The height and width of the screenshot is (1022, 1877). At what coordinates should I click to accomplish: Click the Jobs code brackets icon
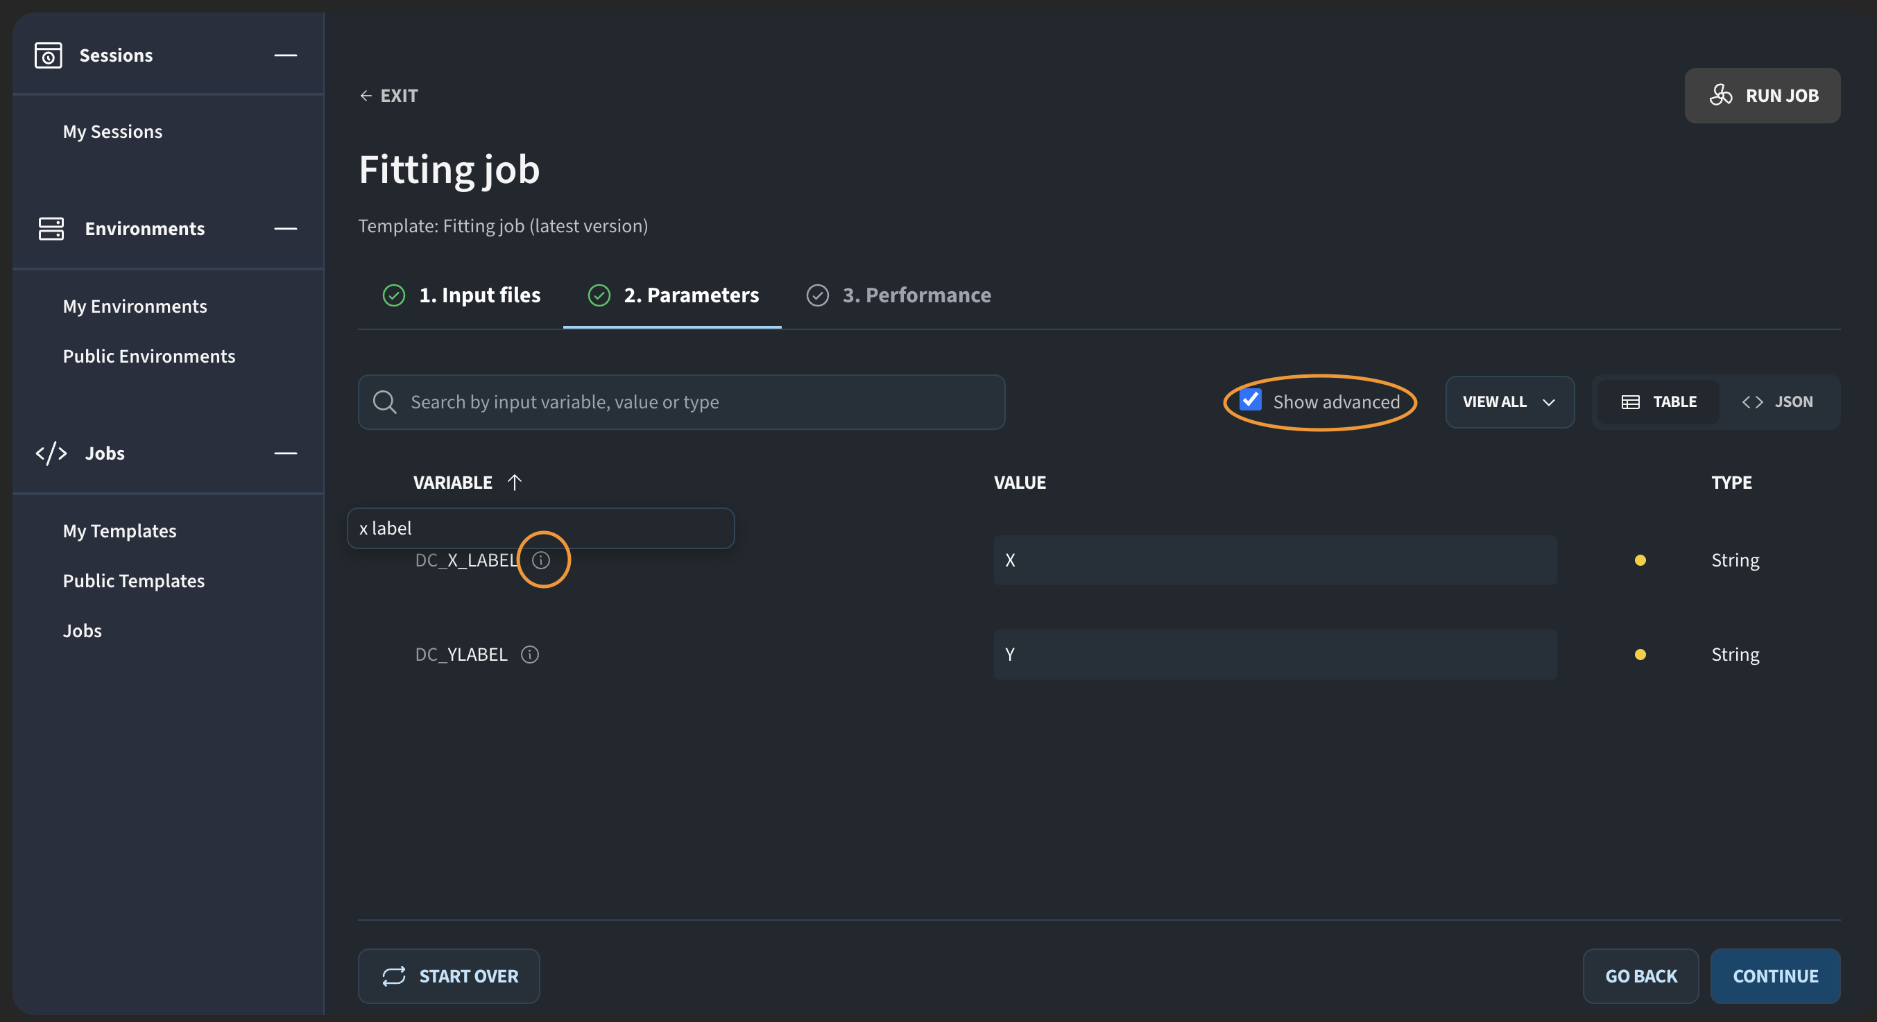tap(51, 453)
